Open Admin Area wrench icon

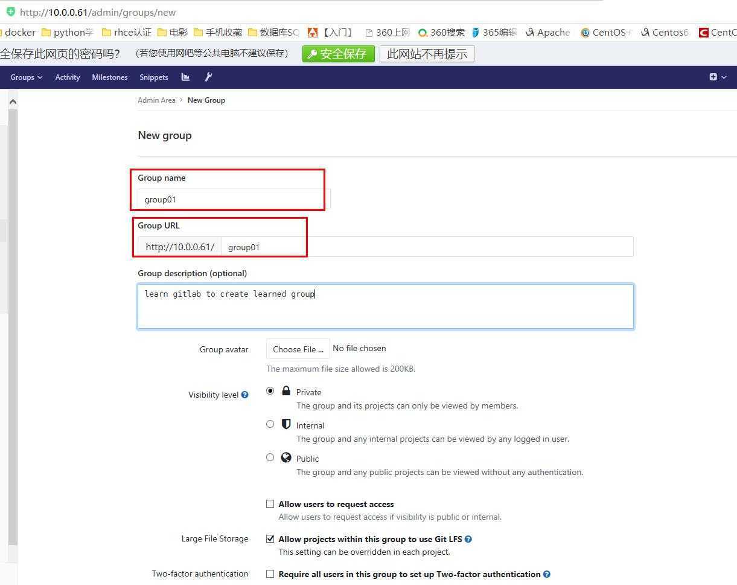coord(208,77)
